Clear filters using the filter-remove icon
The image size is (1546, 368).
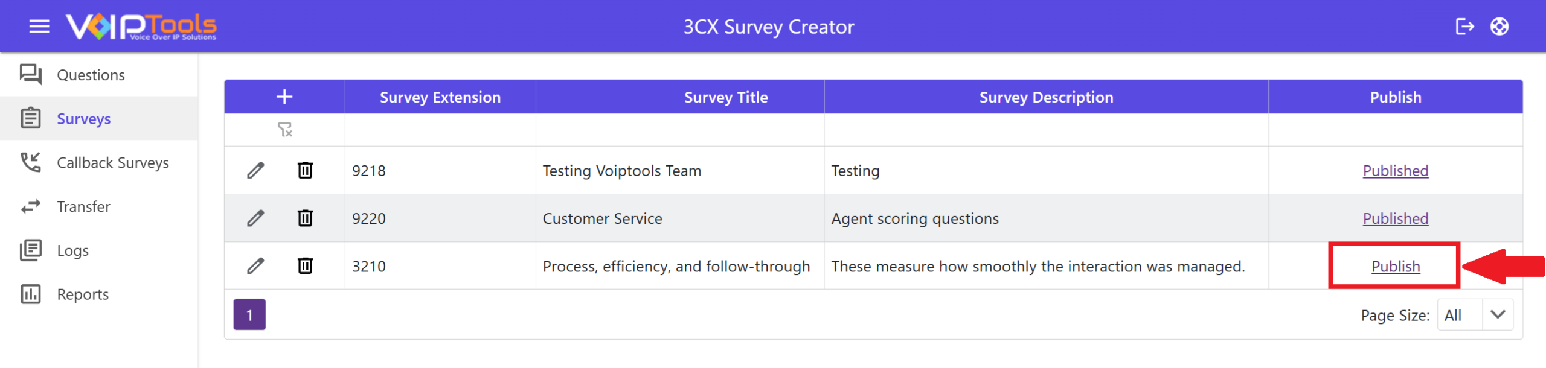click(x=284, y=130)
